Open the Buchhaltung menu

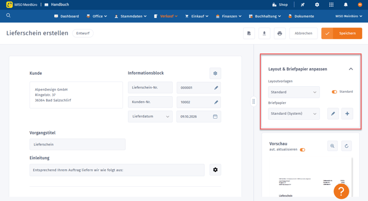point(265,16)
